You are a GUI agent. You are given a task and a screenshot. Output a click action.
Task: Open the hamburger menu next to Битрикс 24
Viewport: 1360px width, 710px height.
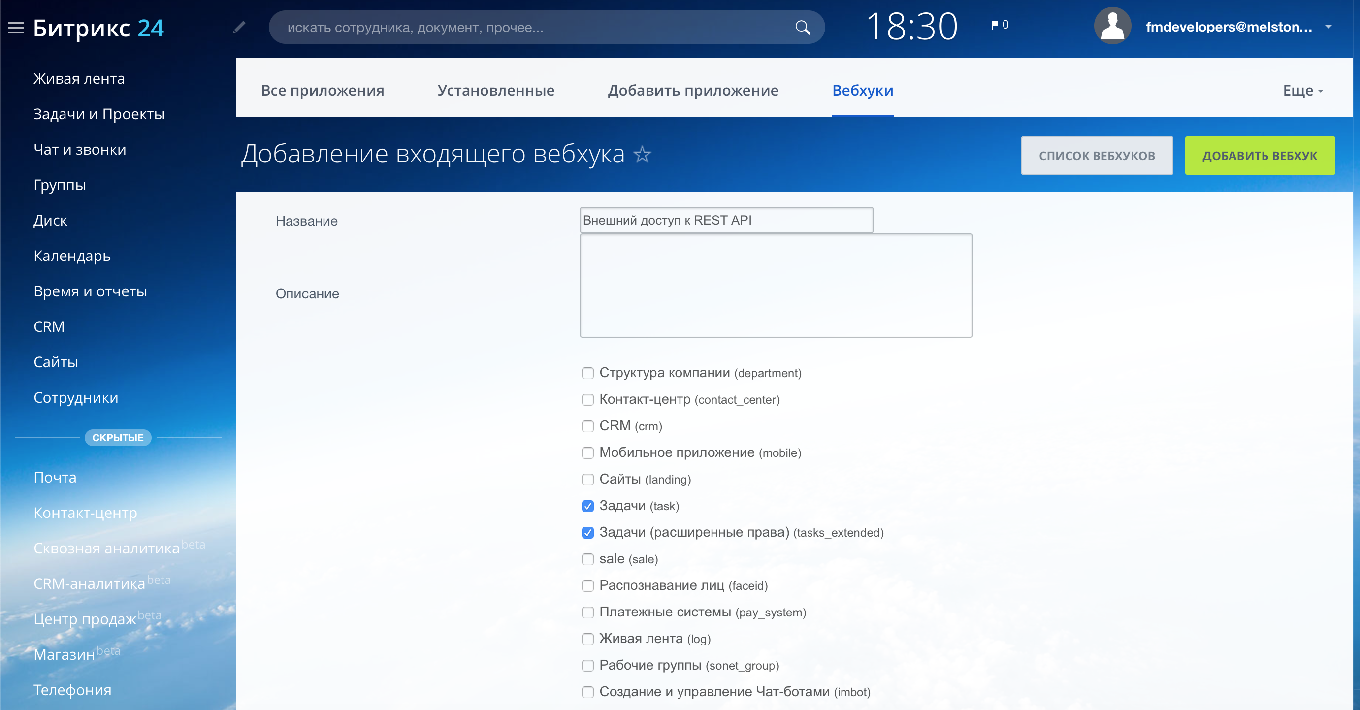16,28
